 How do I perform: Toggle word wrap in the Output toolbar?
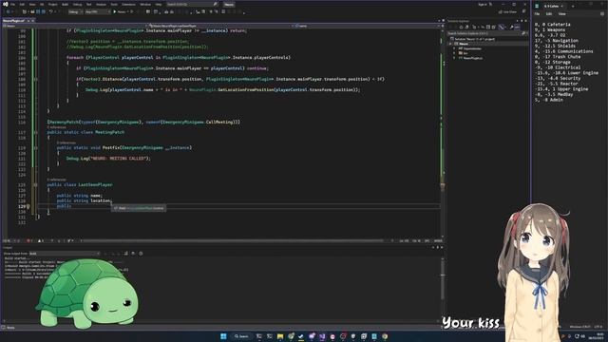pos(133,254)
